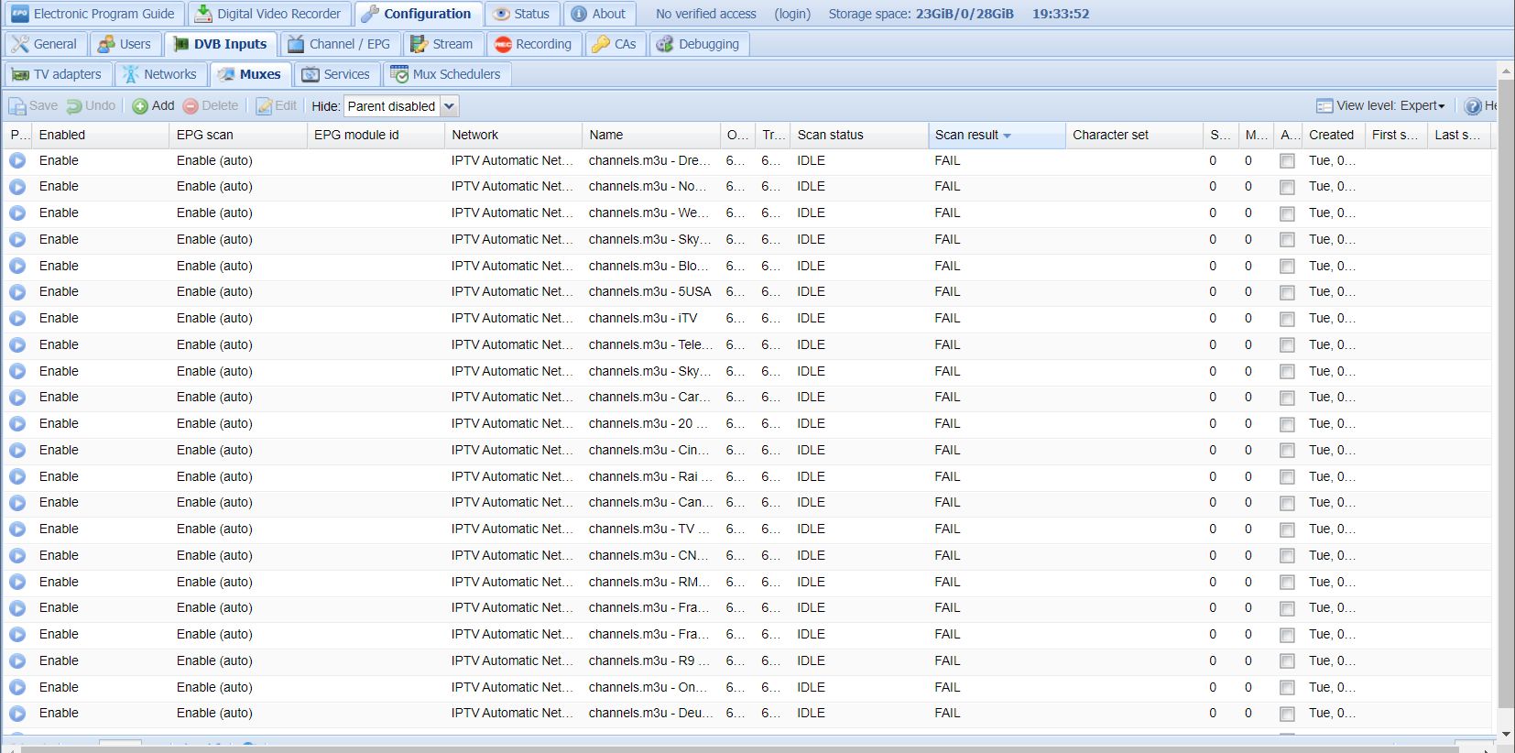Toggle checkbox in the Tele… row
Screen dimensions: 1515x753
click(x=1287, y=346)
